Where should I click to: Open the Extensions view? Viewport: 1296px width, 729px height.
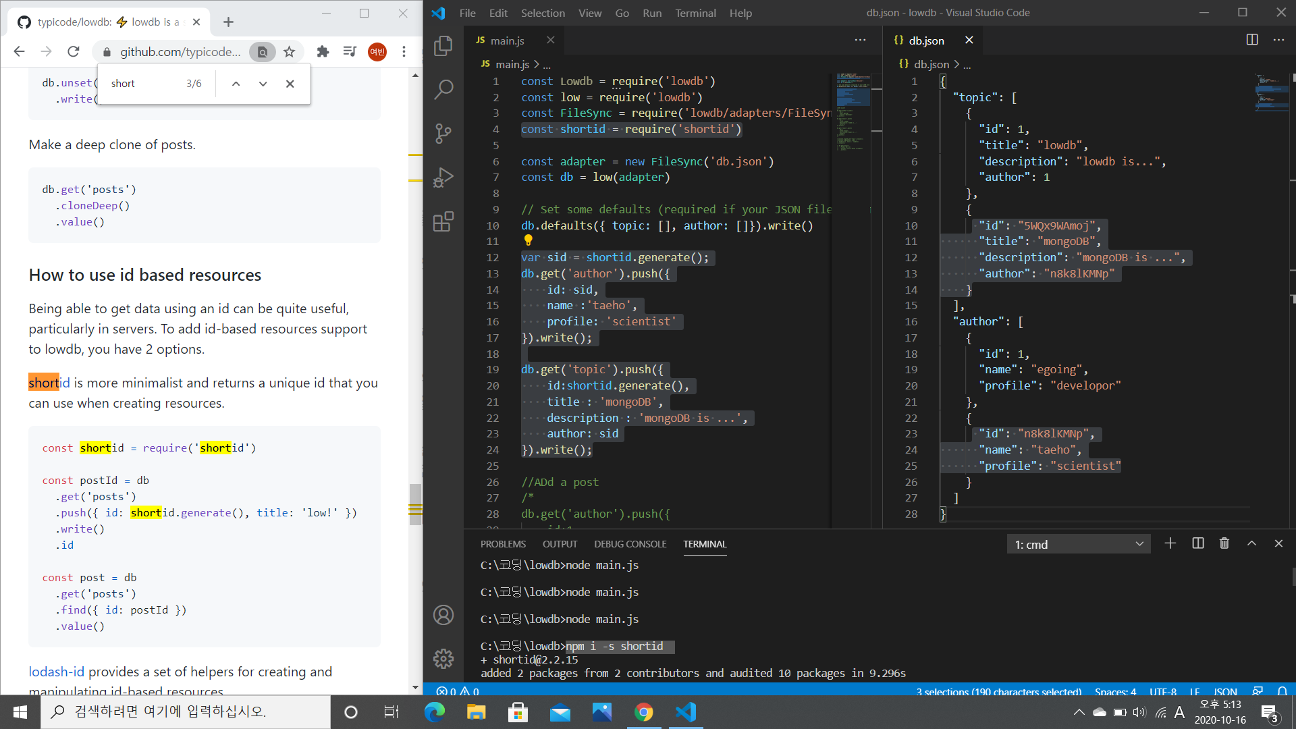click(x=443, y=221)
